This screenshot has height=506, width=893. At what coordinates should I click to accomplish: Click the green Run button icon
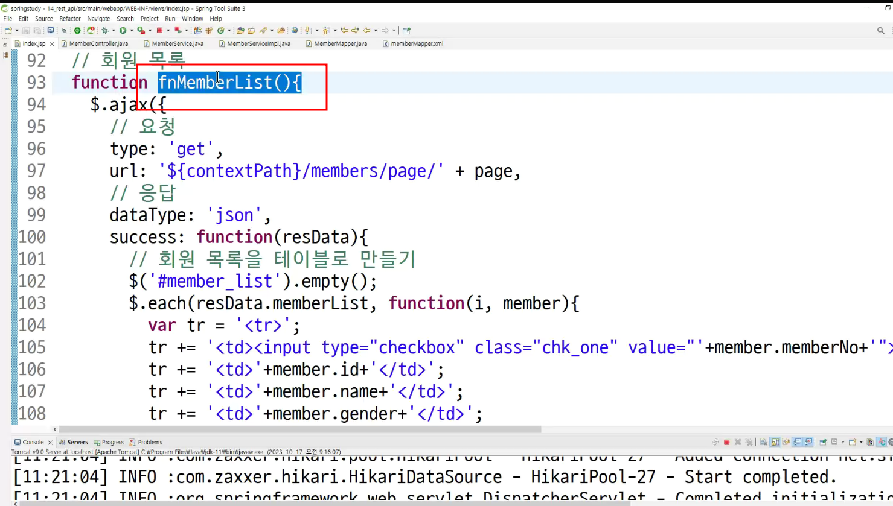click(x=123, y=30)
